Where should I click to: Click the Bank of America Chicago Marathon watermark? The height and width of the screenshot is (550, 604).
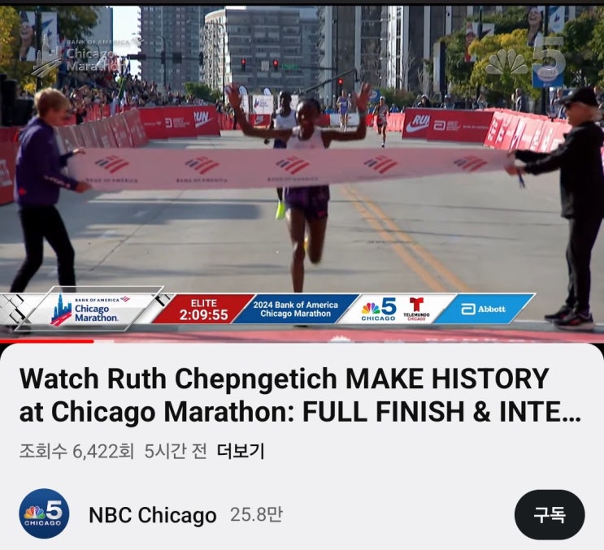pyautogui.click(x=79, y=57)
